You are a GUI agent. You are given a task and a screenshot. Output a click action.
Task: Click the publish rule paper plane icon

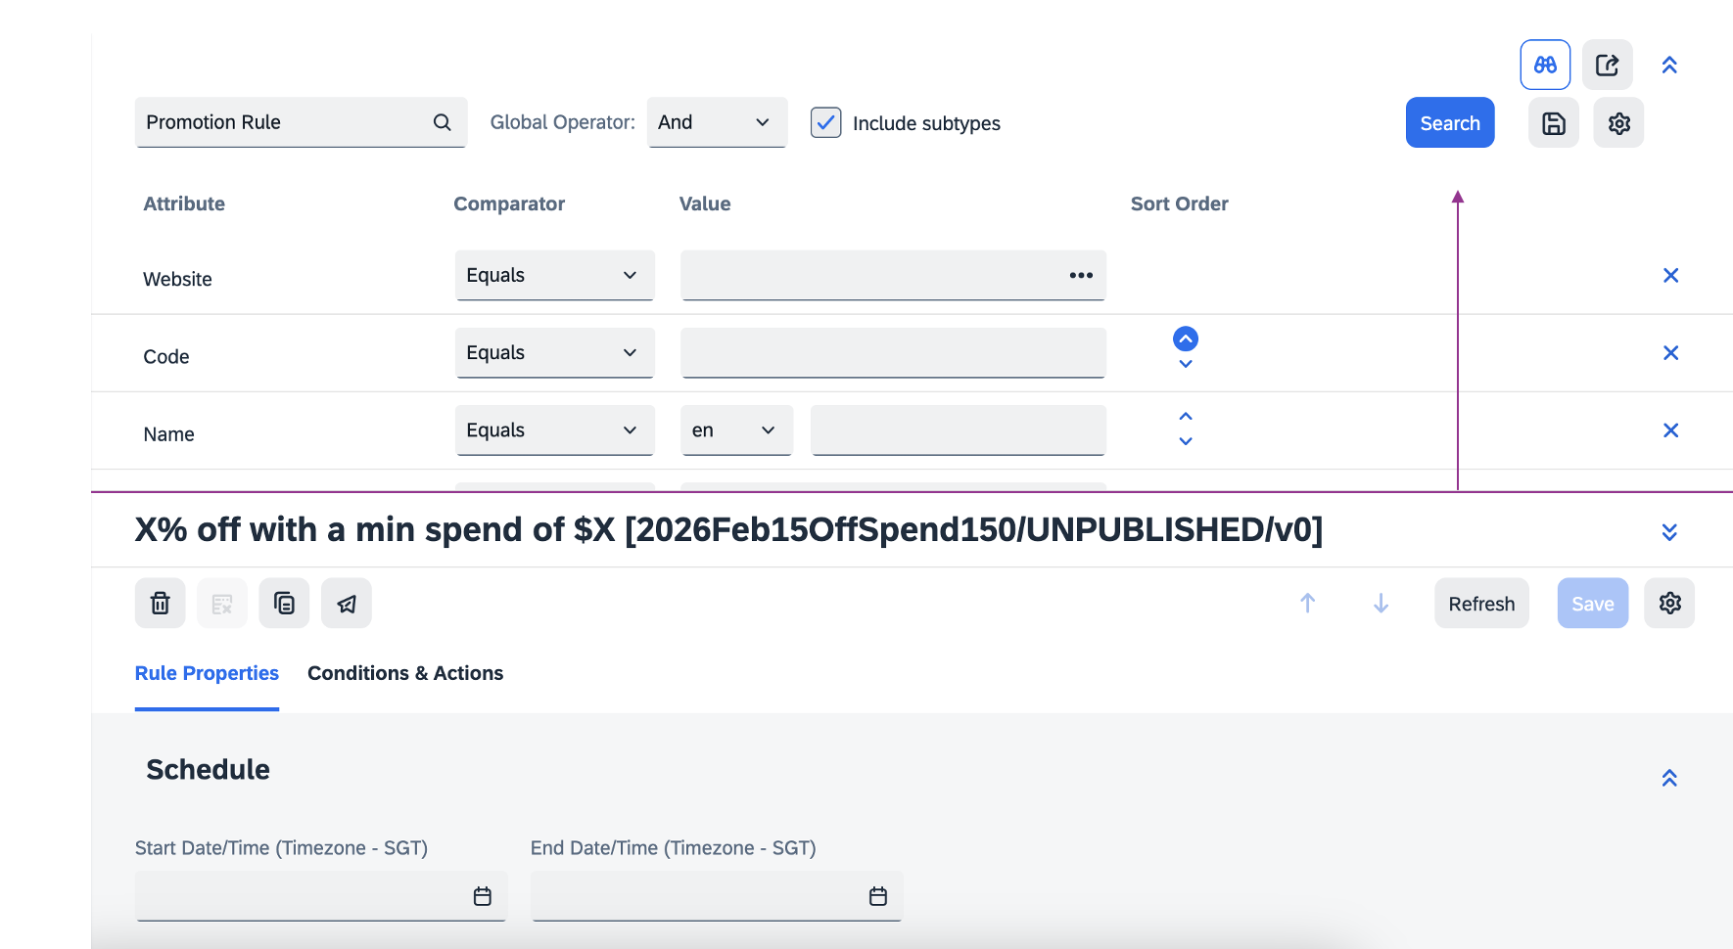[x=347, y=604]
